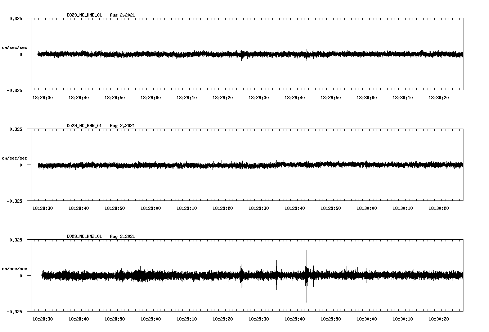Click the Aug 2,2021 date on the HNZ plot

point(122,236)
